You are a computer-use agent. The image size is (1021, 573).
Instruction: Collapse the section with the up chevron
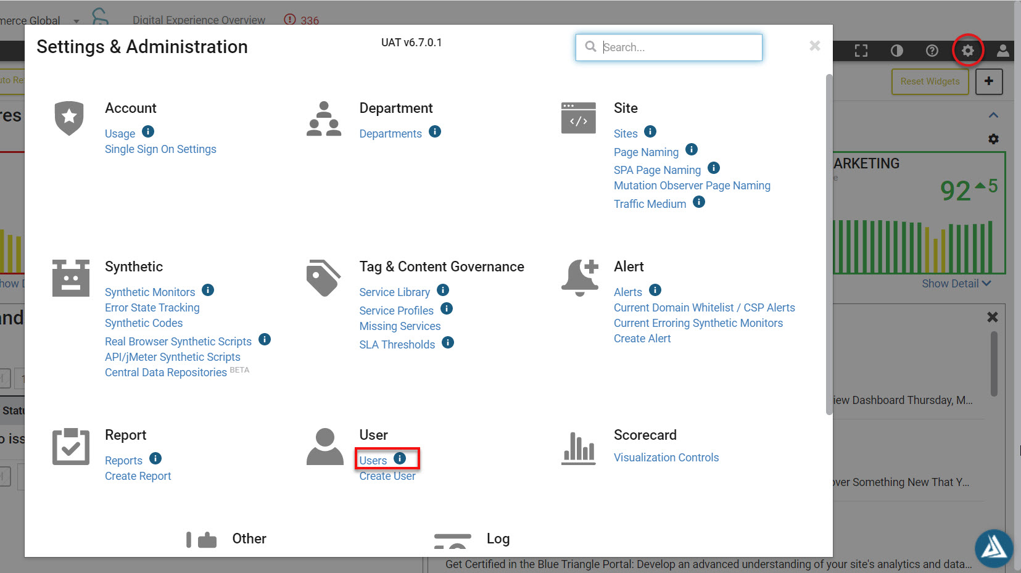[993, 115]
